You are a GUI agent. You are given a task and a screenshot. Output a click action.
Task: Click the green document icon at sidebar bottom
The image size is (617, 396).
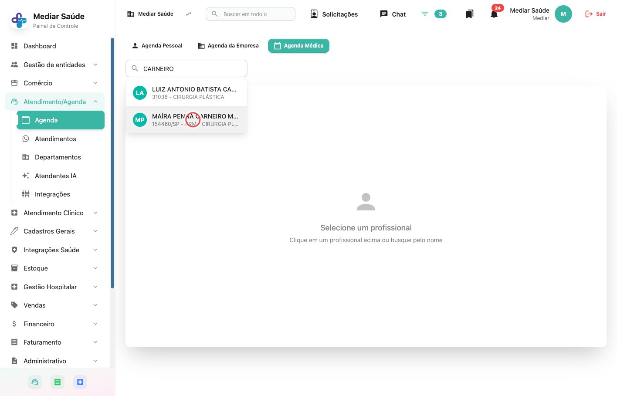58,382
